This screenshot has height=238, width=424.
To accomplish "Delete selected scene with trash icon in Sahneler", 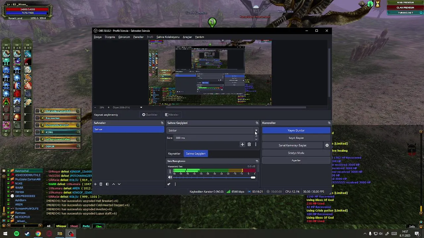I will pyautogui.click(x=101, y=184).
